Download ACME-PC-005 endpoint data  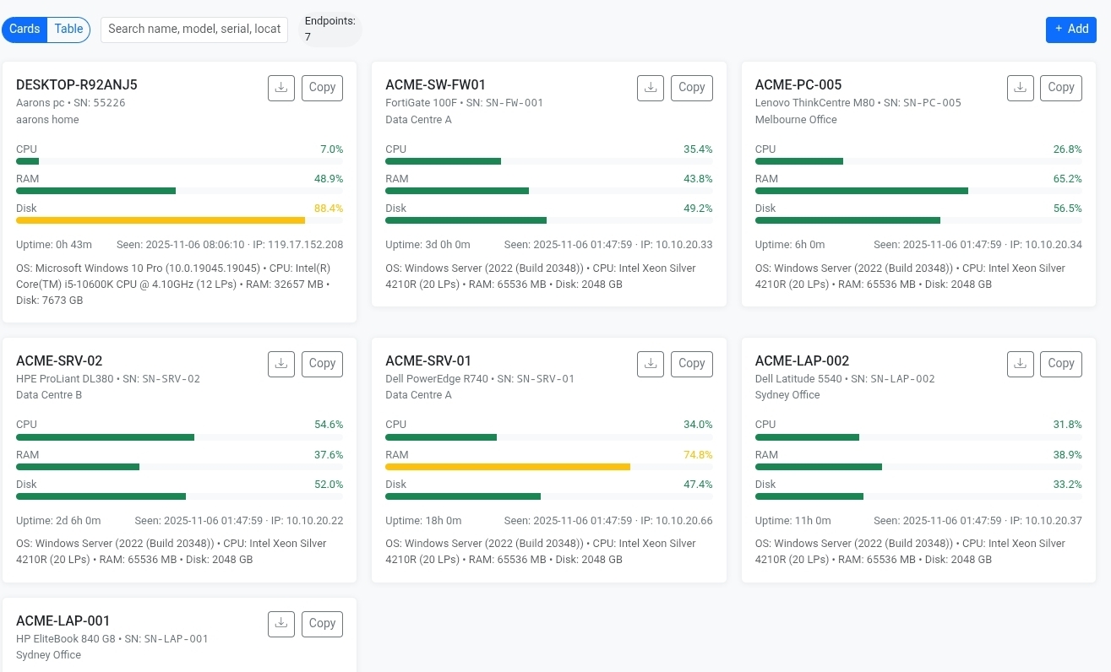click(1020, 88)
